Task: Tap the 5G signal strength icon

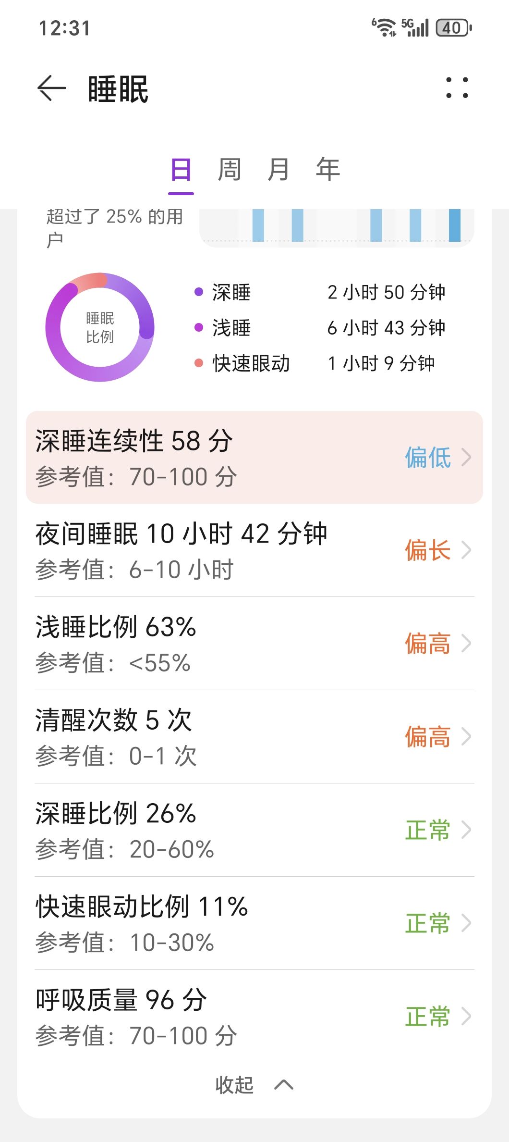Action: pyautogui.click(x=415, y=27)
